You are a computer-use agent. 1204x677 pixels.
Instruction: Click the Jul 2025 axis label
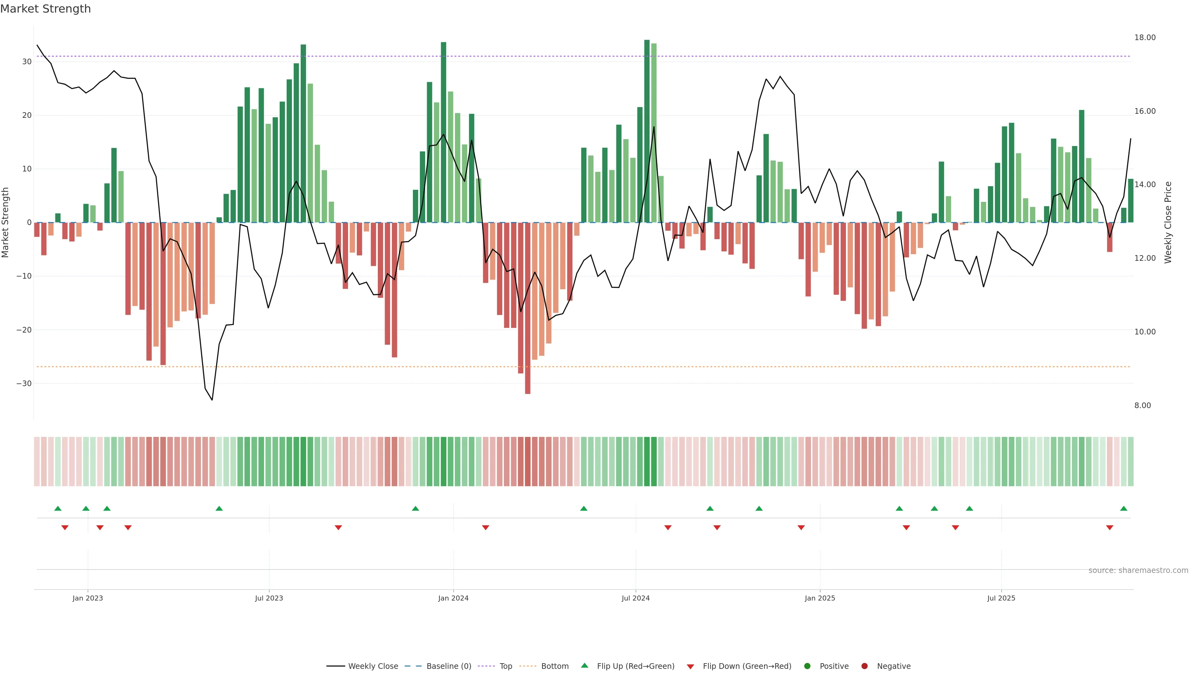(1001, 598)
